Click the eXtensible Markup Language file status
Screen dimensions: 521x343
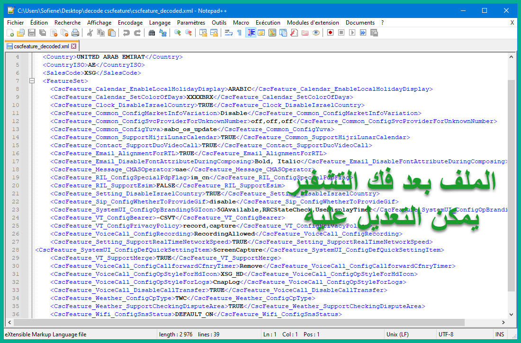click(45, 334)
